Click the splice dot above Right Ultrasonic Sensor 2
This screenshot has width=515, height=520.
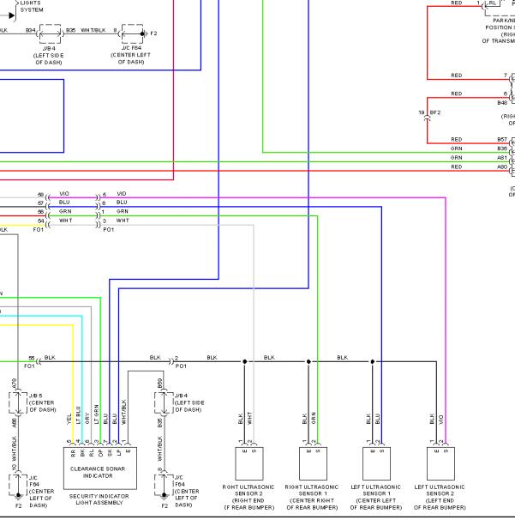point(245,361)
